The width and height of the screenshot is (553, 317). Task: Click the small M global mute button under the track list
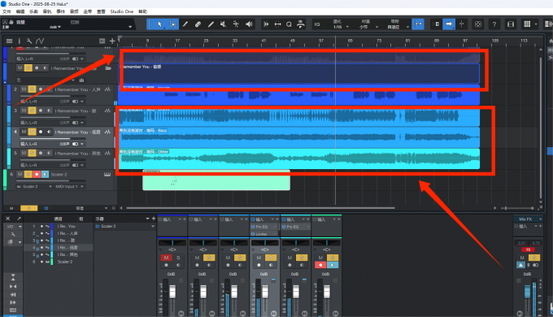click(x=11, y=208)
